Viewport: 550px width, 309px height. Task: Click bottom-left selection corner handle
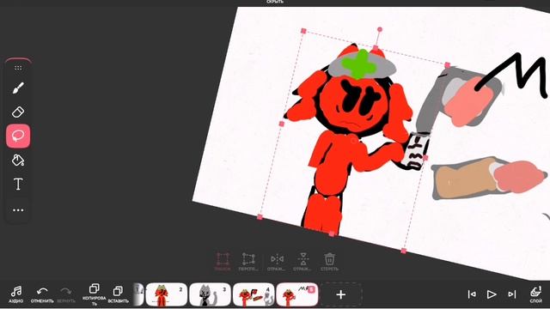click(x=260, y=217)
